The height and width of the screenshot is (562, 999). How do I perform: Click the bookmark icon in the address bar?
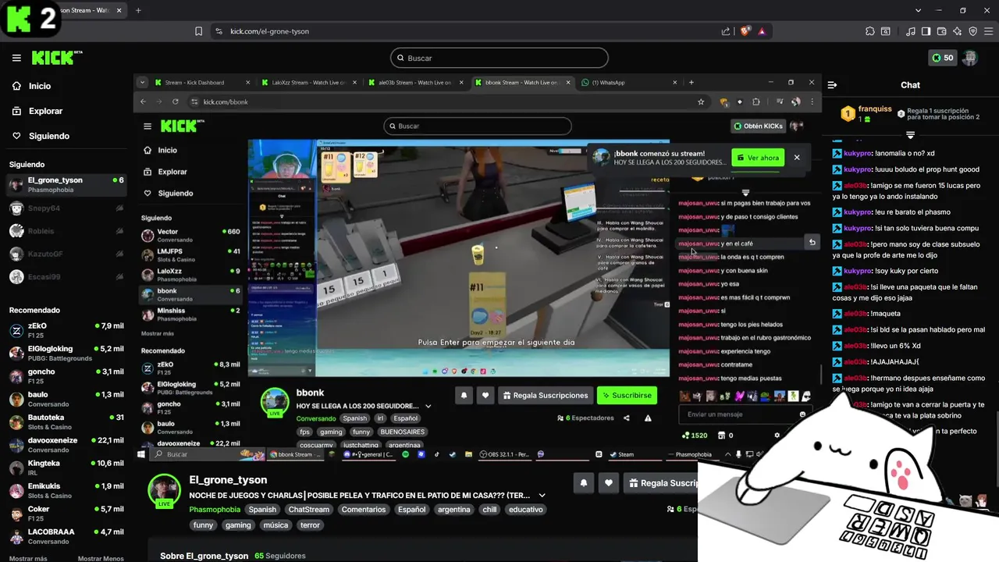(x=198, y=31)
